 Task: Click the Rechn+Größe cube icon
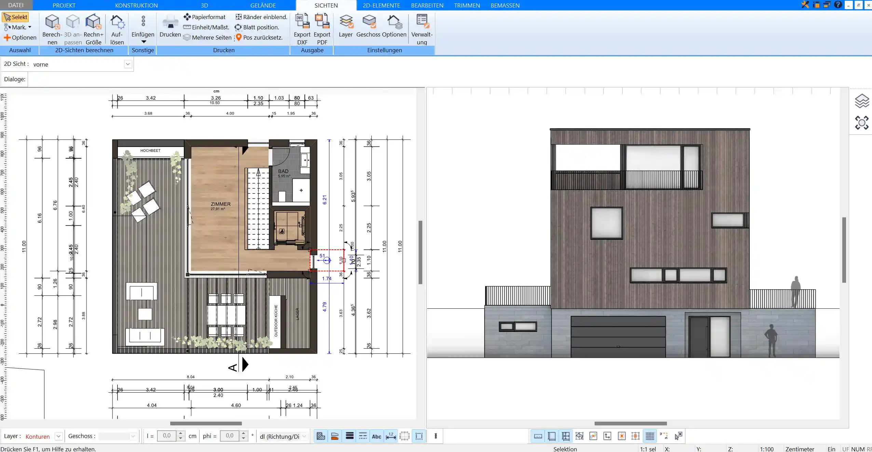(93, 22)
